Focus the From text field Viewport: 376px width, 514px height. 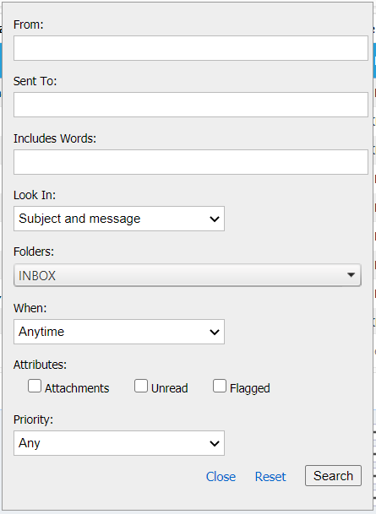pyautogui.click(x=191, y=48)
